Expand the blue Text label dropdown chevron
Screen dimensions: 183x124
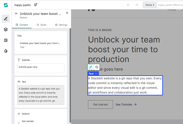[x=96, y=74]
